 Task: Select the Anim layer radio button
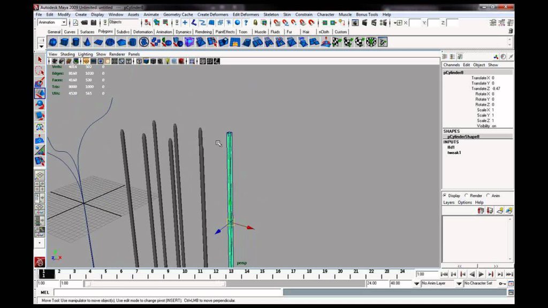[488, 196]
